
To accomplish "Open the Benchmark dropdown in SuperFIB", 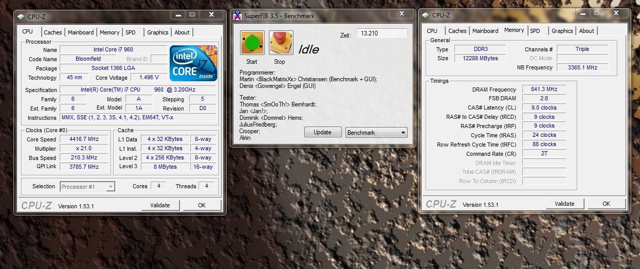I will (x=376, y=132).
